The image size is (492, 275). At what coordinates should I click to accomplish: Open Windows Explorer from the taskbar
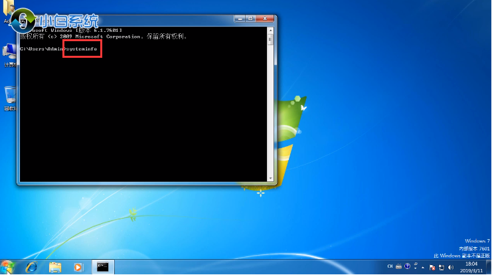coord(55,267)
